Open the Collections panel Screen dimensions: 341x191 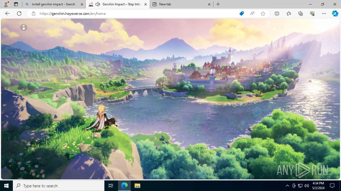tap(301, 14)
